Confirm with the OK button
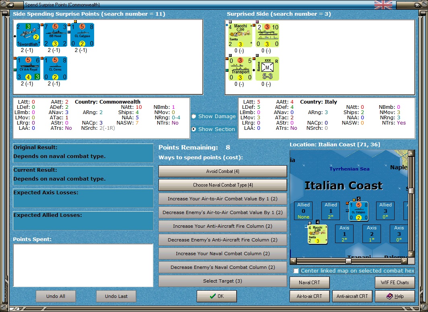428x312 pixels. click(217, 296)
